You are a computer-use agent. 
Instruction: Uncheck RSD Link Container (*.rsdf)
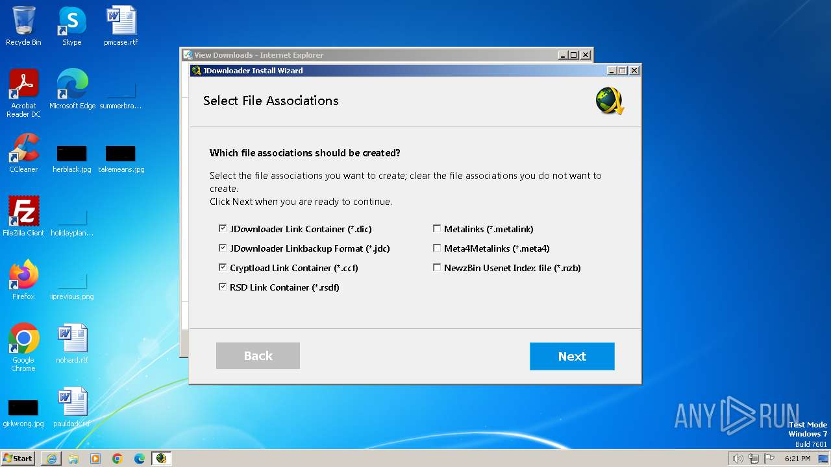coord(223,287)
